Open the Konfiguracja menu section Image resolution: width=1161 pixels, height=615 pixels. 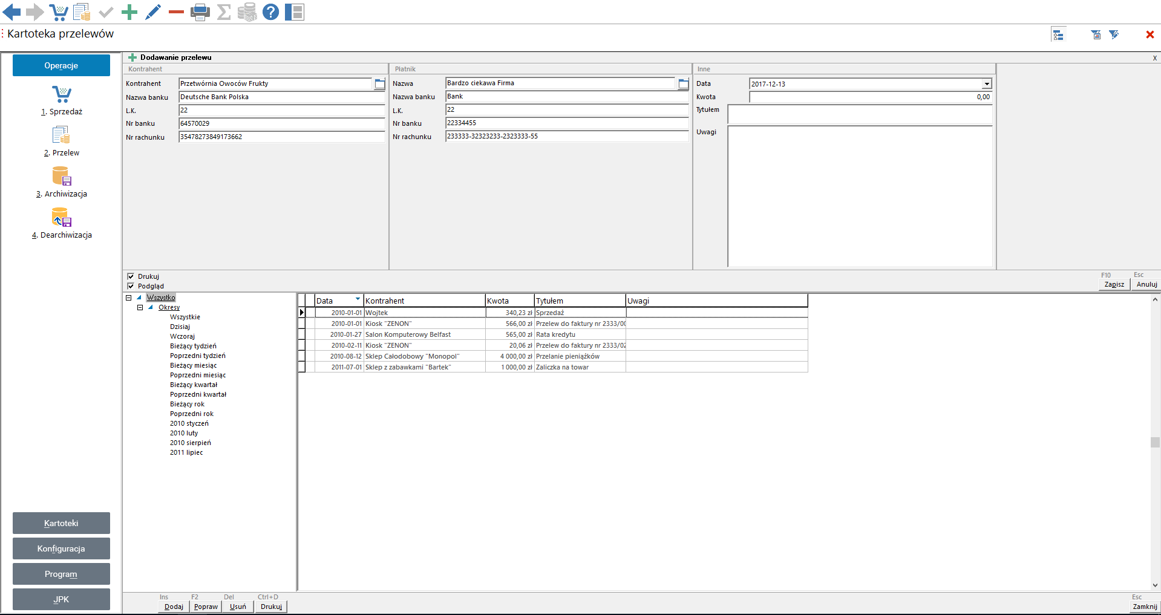61,548
